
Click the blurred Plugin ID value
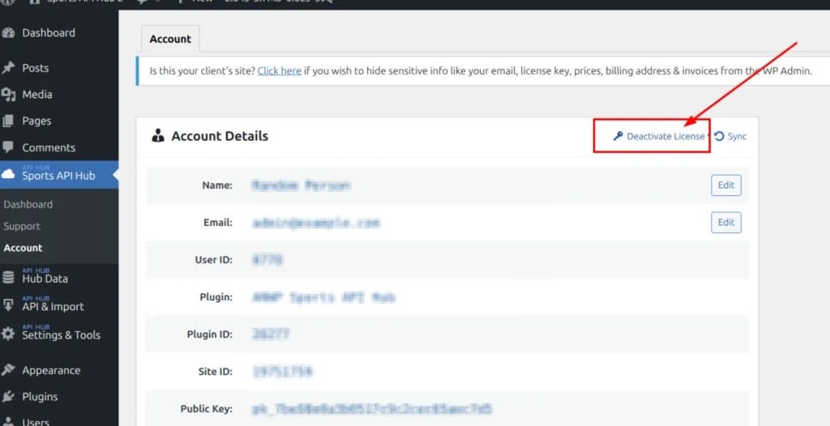[271, 334]
